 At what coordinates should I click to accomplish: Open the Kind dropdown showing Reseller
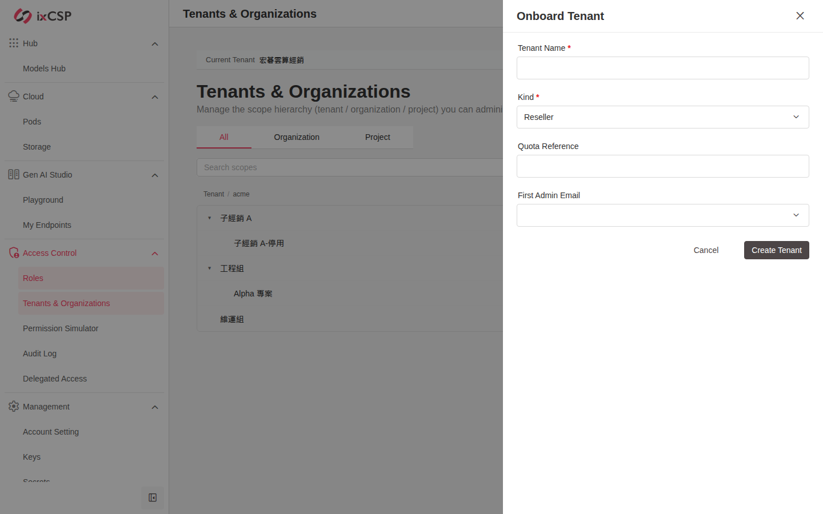click(663, 117)
